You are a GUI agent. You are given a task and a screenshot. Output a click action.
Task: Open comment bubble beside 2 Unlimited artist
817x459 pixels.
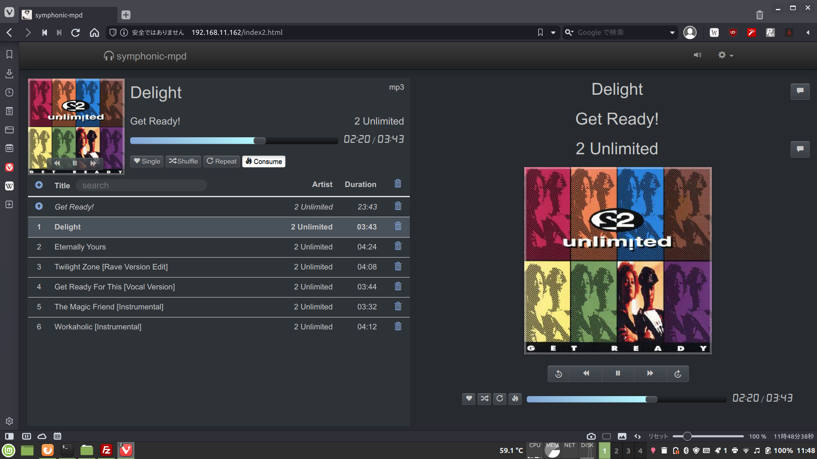[800, 149]
